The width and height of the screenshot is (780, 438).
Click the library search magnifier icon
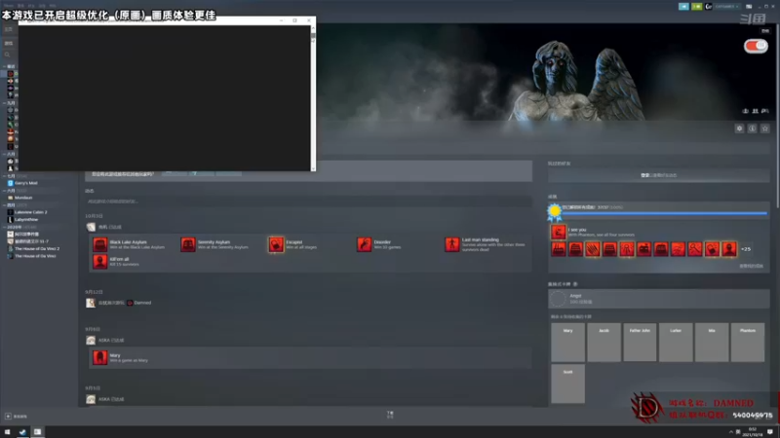(7, 55)
